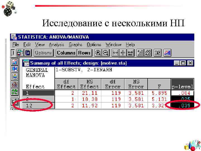
Task: Remove one decimal place with the right-arrow .0 icon
Action: pyautogui.click(x=148, y=53)
